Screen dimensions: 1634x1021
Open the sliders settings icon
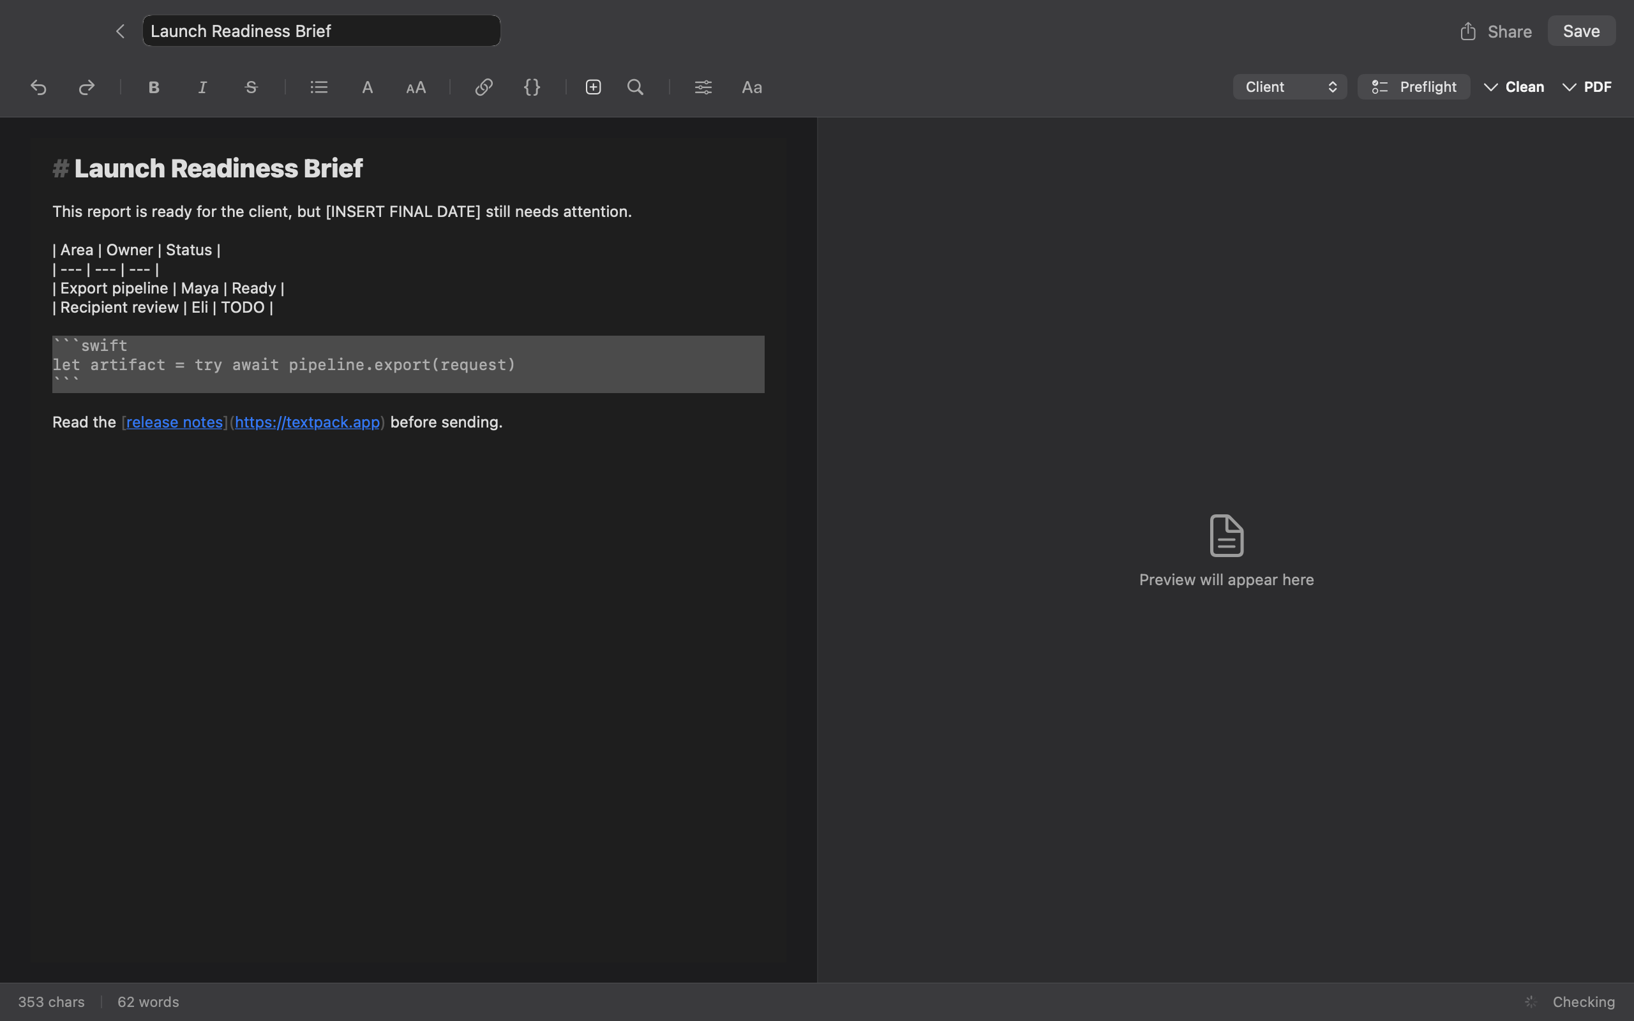click(703, 87)
